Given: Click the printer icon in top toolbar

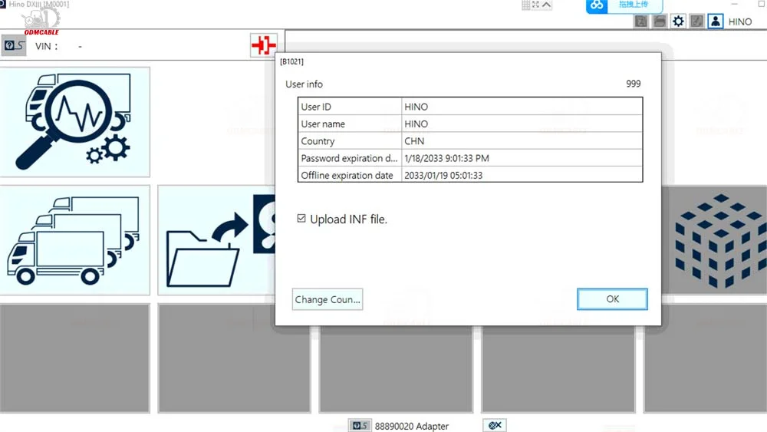Looking at the screenshot, I should [x=659, y=21].
